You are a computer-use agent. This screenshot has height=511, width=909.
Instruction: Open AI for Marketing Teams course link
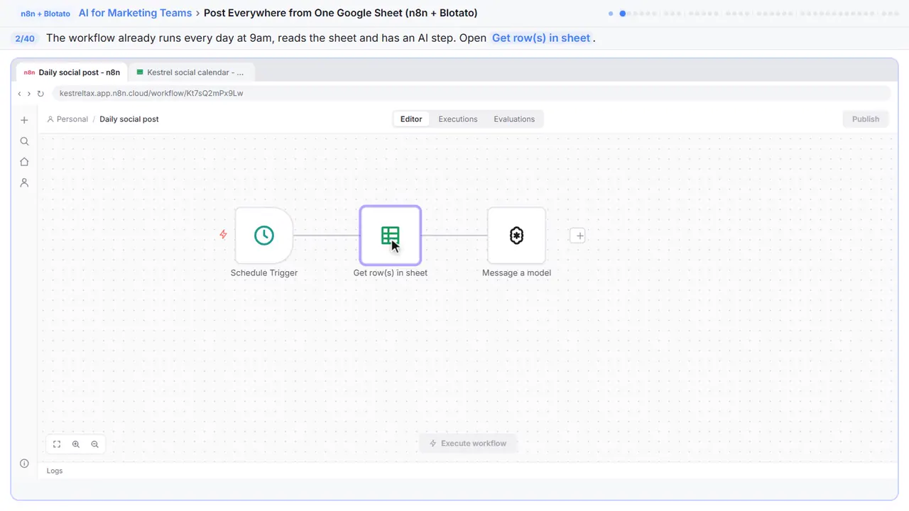coord(136,13)
